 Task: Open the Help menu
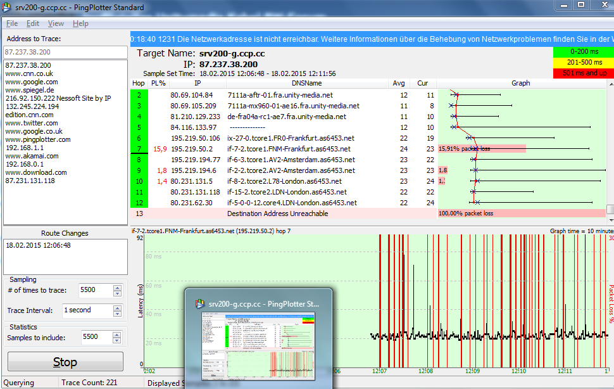(x=80, y=23)
